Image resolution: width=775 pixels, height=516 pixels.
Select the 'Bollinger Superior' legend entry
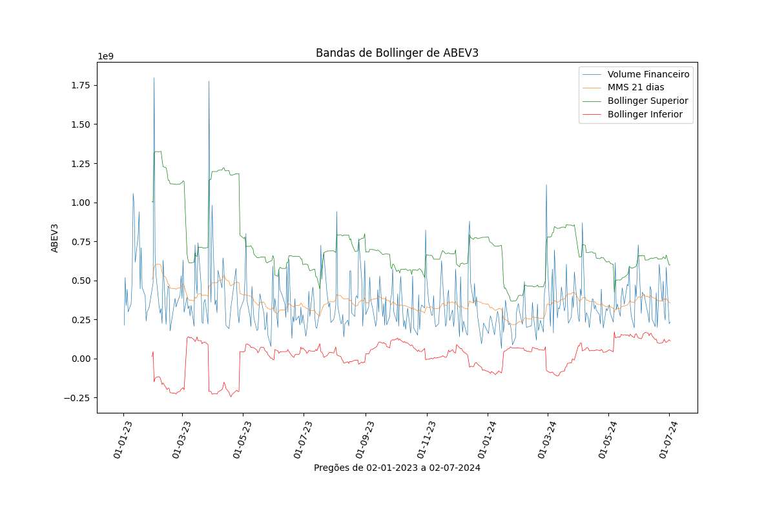636,101
